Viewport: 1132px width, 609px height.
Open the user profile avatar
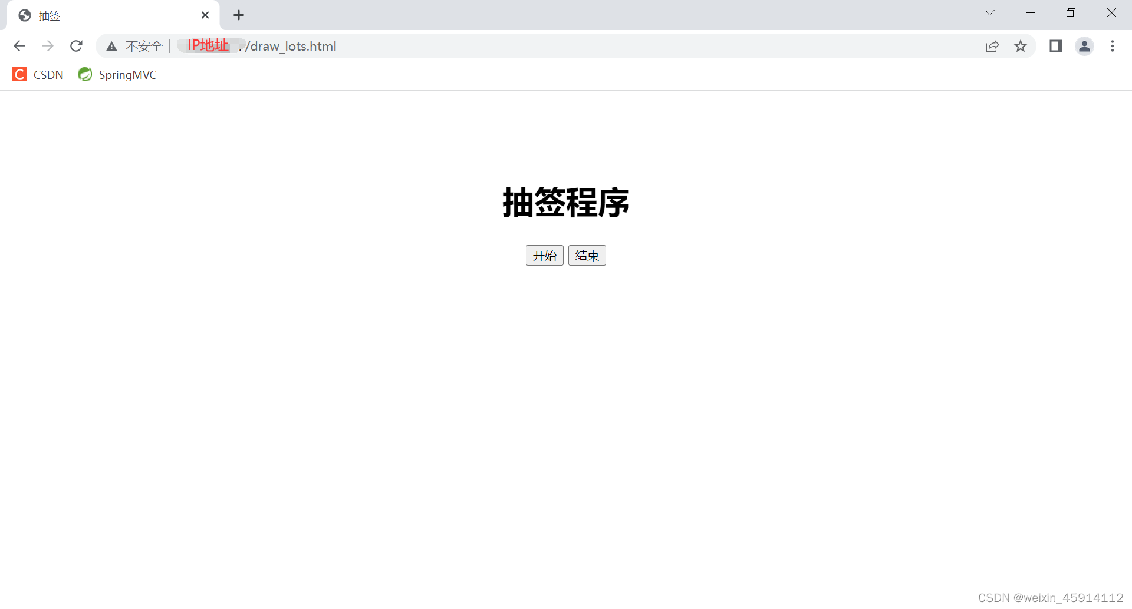point(1084,46)
